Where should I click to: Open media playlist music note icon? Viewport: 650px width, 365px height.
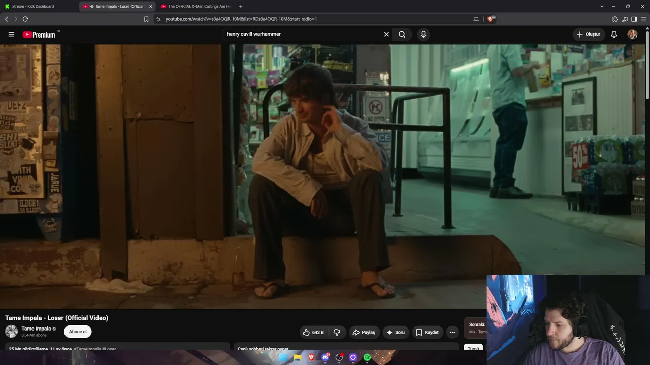[x=625, y=19]
